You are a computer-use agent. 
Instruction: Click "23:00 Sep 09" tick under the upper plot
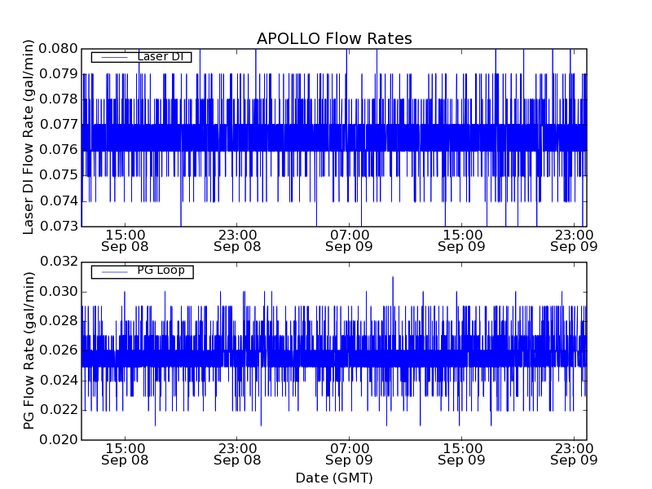[575, 240]
